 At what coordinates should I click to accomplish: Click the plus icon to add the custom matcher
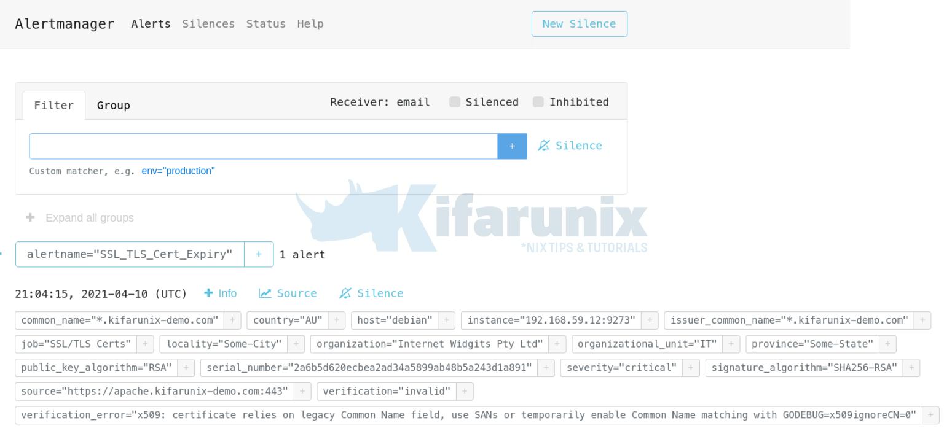pyautogui.click(x=512, y=146)
